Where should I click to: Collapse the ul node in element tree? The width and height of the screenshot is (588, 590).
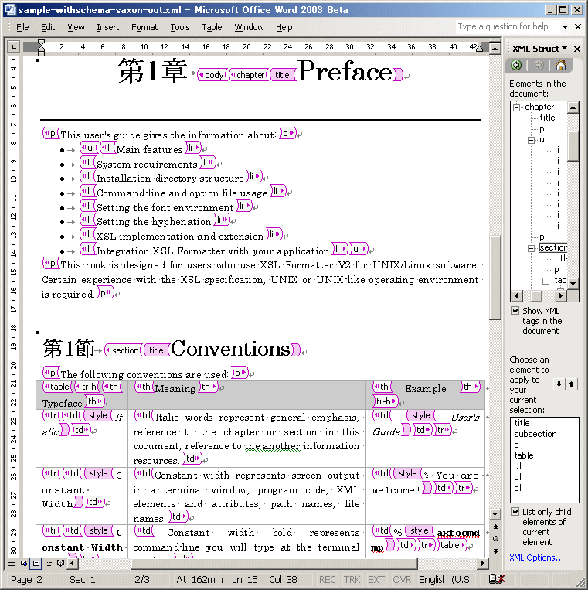coord(531,141)
